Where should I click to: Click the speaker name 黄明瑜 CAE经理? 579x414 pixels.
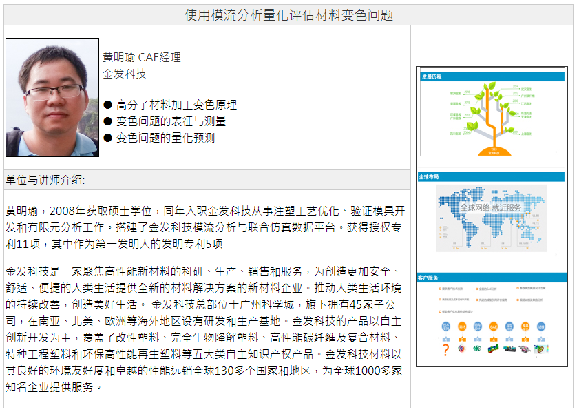(x=142, y=57)
